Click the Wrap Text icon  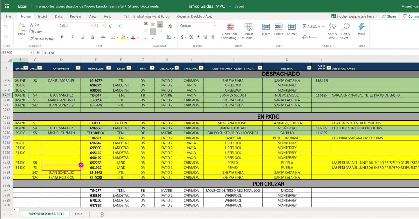pos(170,27)
